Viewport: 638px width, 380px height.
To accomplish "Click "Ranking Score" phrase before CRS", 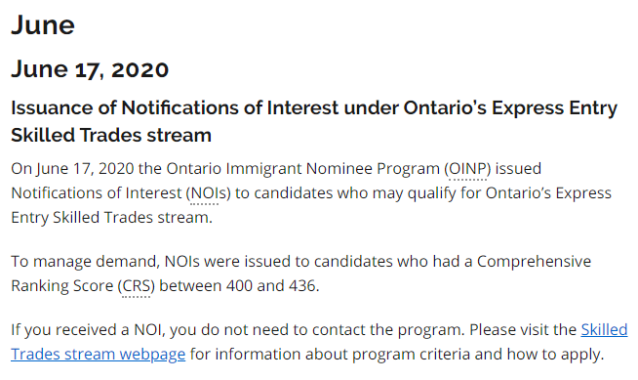I will pyautogui.click(x=61, y=286).
